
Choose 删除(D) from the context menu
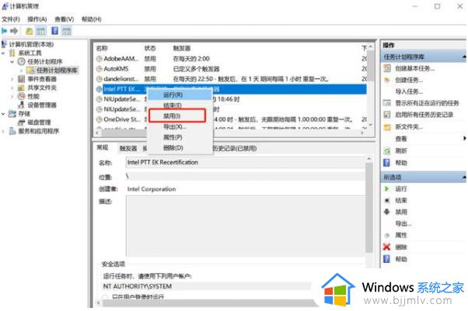pyautogui.click(x=180, y=148)
